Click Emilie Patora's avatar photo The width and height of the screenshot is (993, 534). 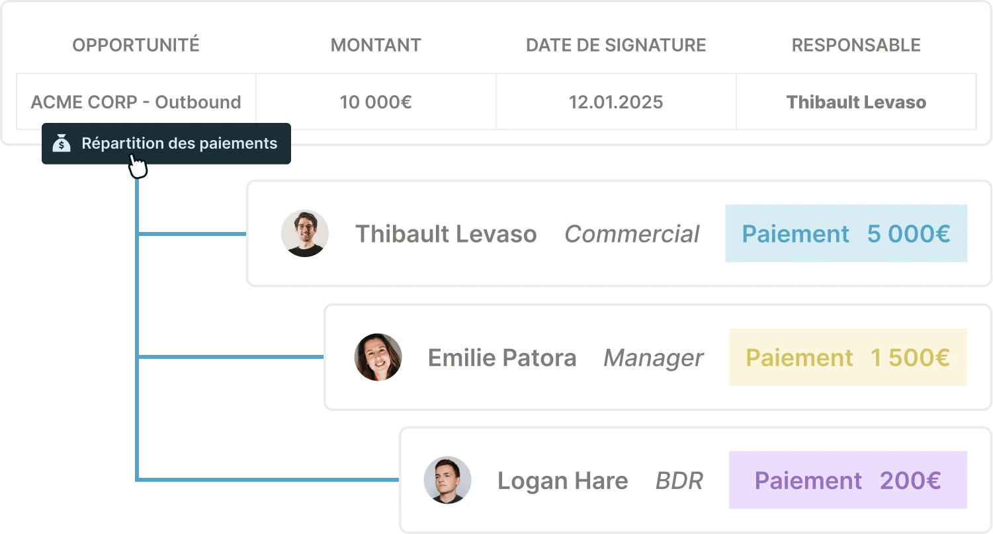378,357
